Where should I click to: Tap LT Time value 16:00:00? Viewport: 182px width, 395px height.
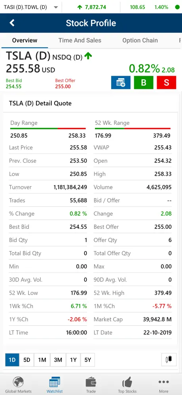point(77,332)
